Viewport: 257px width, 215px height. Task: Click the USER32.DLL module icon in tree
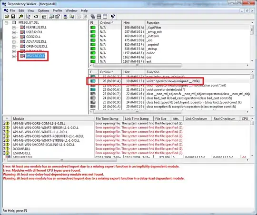point(23,32)
